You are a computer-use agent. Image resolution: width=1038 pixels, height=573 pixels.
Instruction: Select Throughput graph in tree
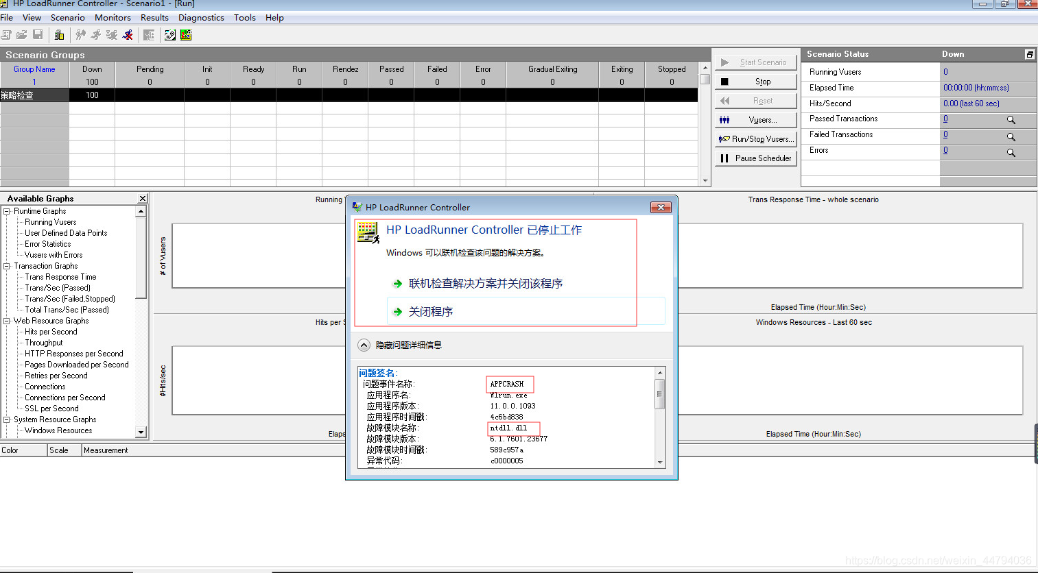44,343
